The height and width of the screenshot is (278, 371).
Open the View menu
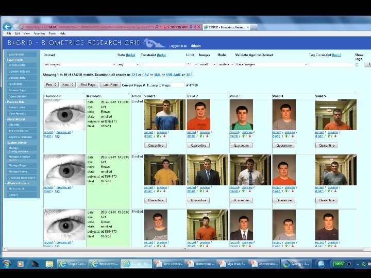point(26,33)
